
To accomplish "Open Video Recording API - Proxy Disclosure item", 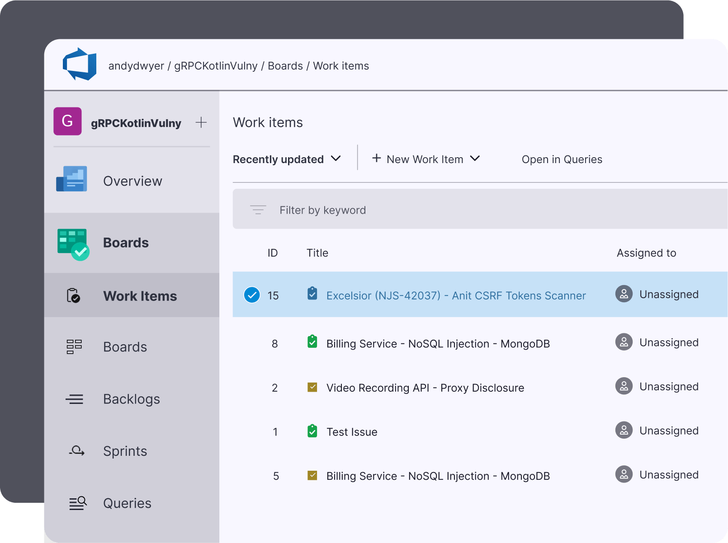I will [425, 388].
